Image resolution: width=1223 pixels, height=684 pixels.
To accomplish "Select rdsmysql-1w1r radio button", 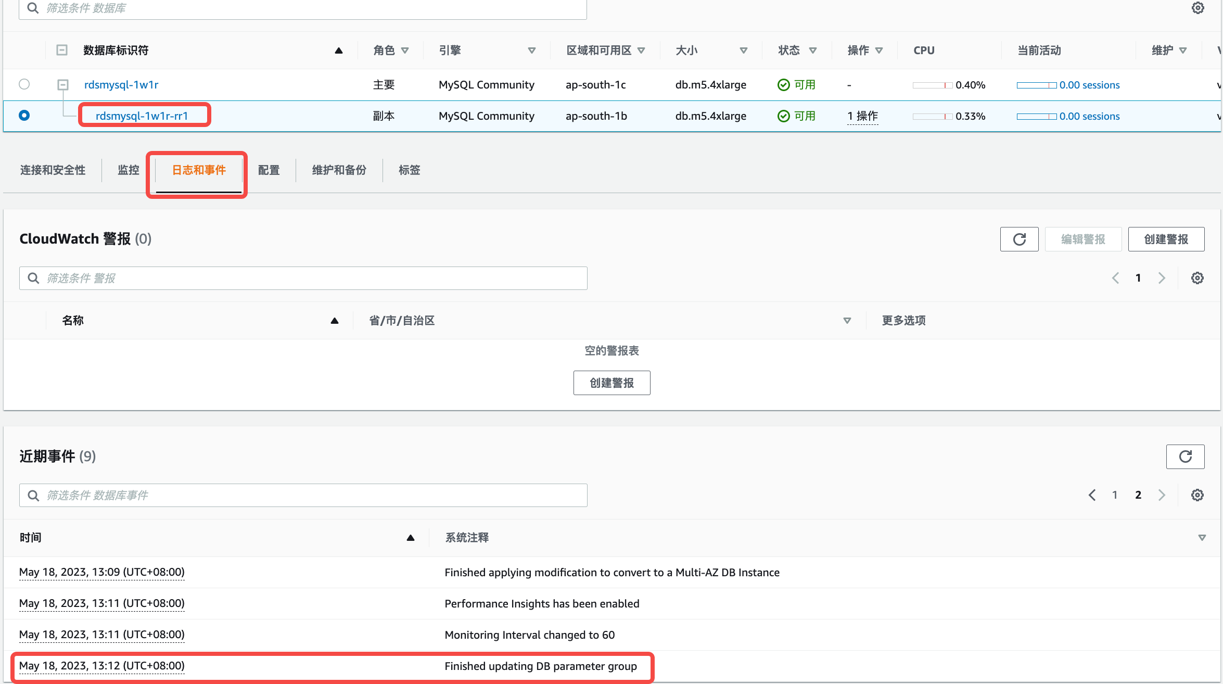I will [x=24, y=84].
